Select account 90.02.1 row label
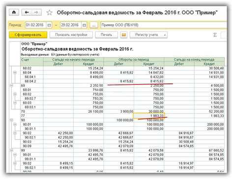Viewport: 233px width, 179px height. 30,138
